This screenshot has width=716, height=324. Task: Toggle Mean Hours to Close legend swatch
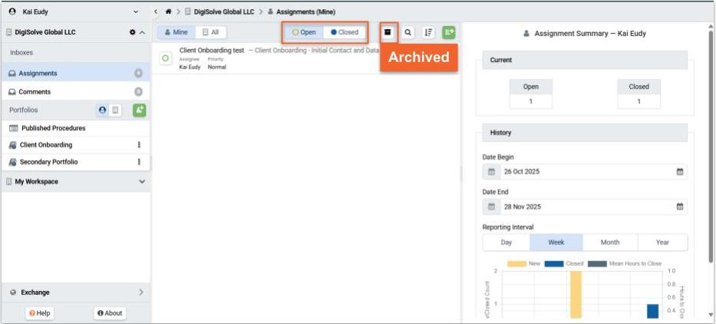(597, 263)
